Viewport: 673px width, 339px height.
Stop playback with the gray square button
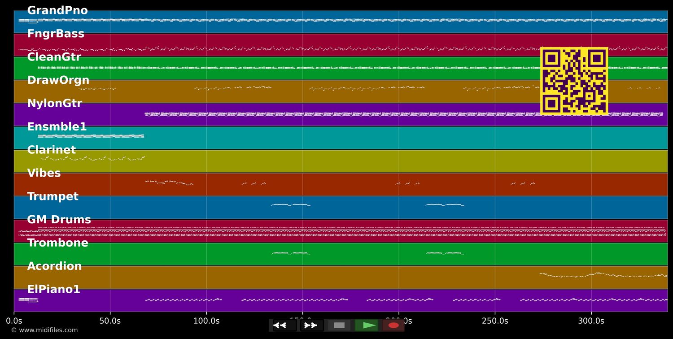click(339, 325)
